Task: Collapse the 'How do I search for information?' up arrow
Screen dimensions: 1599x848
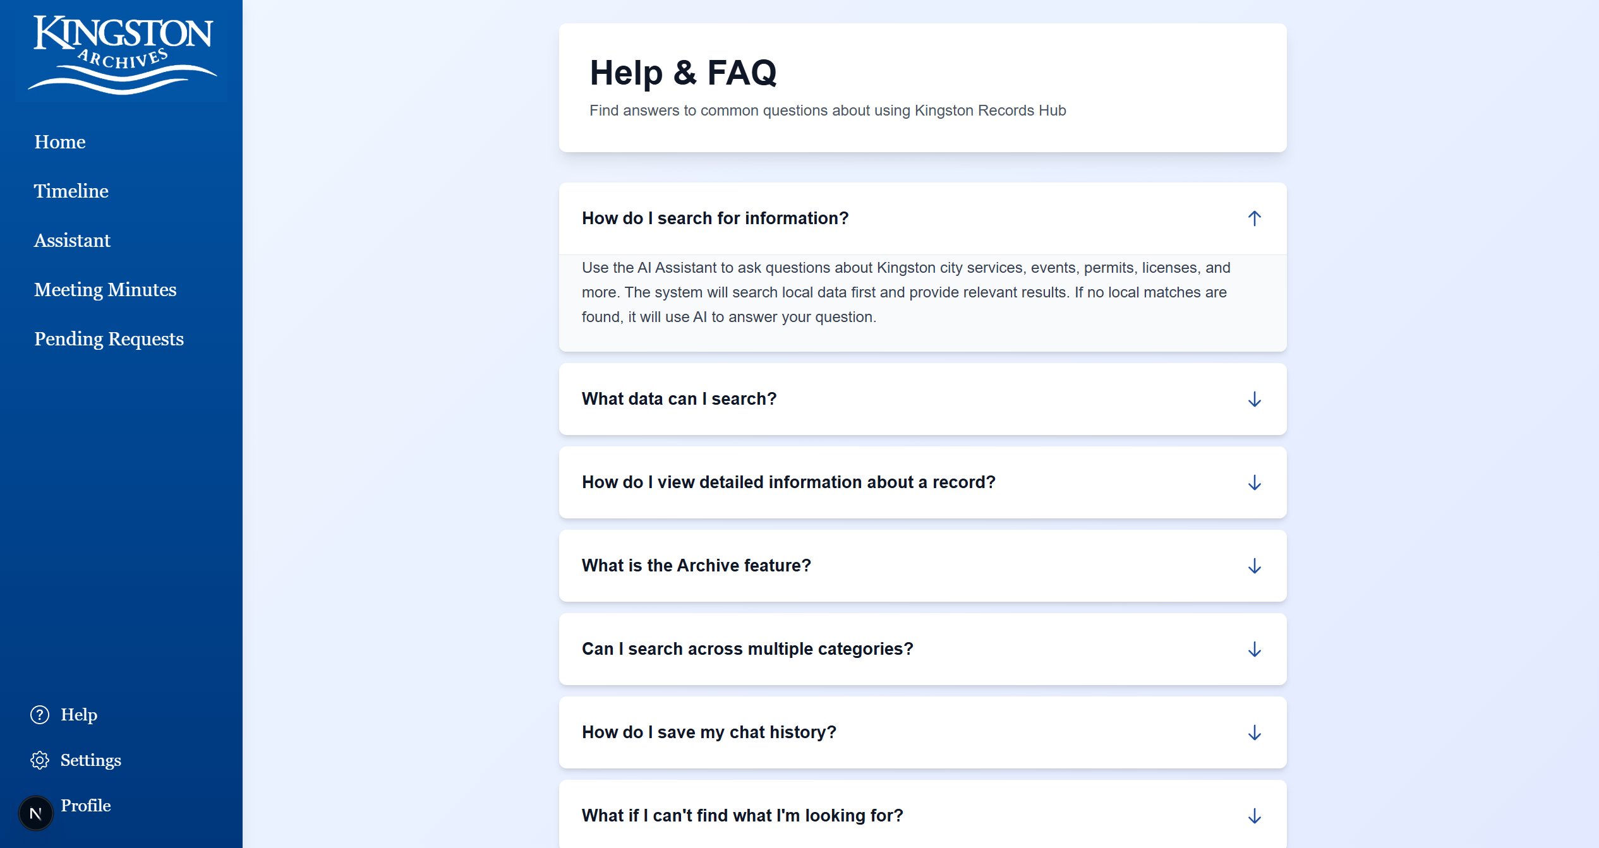Action: (1255, 218)
